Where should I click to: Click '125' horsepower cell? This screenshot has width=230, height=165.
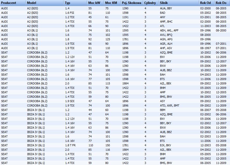[x=108, y=39]
